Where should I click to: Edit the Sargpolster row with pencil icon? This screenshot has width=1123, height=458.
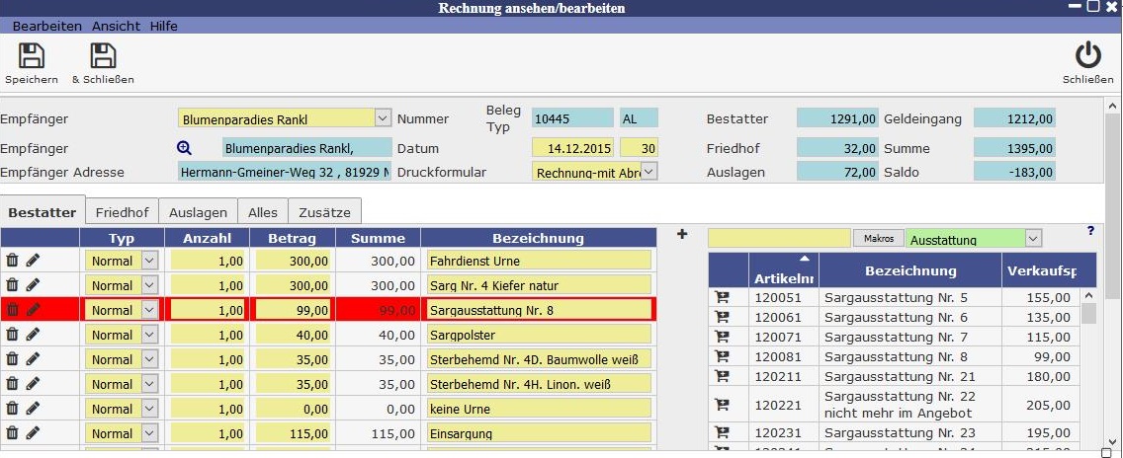point(34,335)
